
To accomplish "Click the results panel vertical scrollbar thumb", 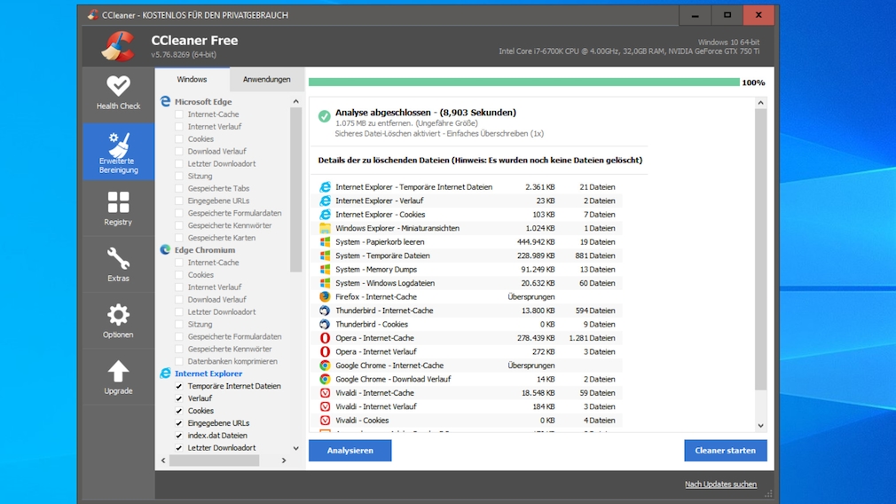I will [x=760, y=249].
